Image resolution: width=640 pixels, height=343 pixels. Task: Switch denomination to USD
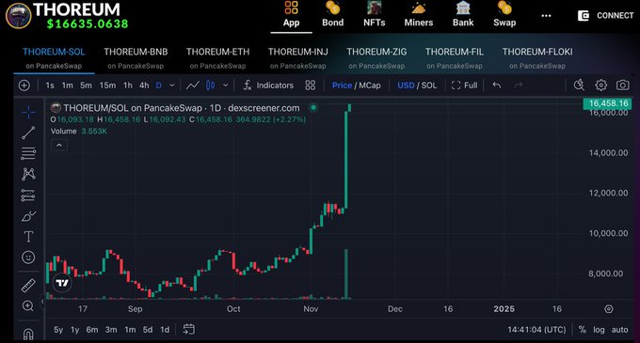tap(406, 86)
